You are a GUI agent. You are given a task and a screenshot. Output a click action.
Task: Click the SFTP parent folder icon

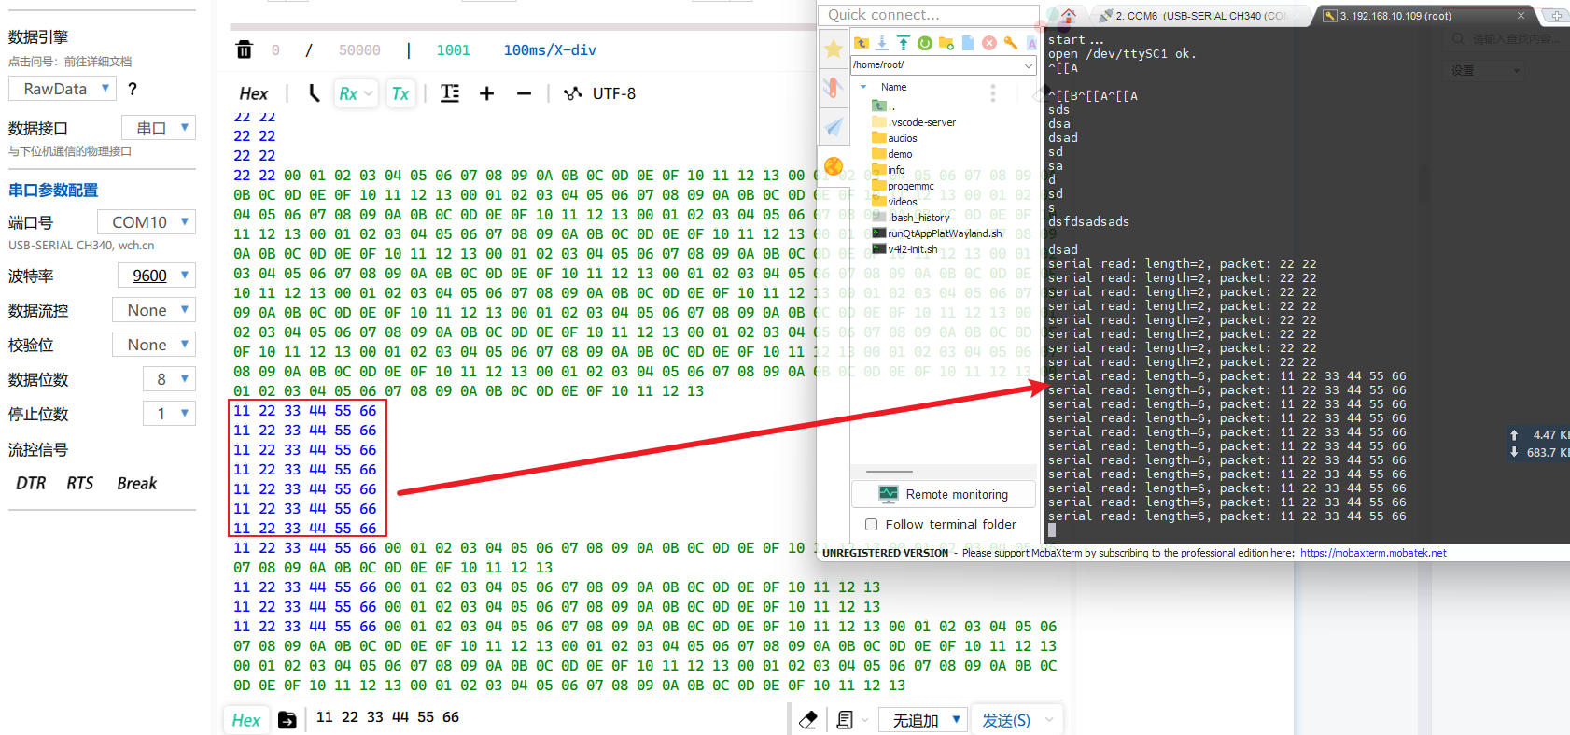(862, 43)
